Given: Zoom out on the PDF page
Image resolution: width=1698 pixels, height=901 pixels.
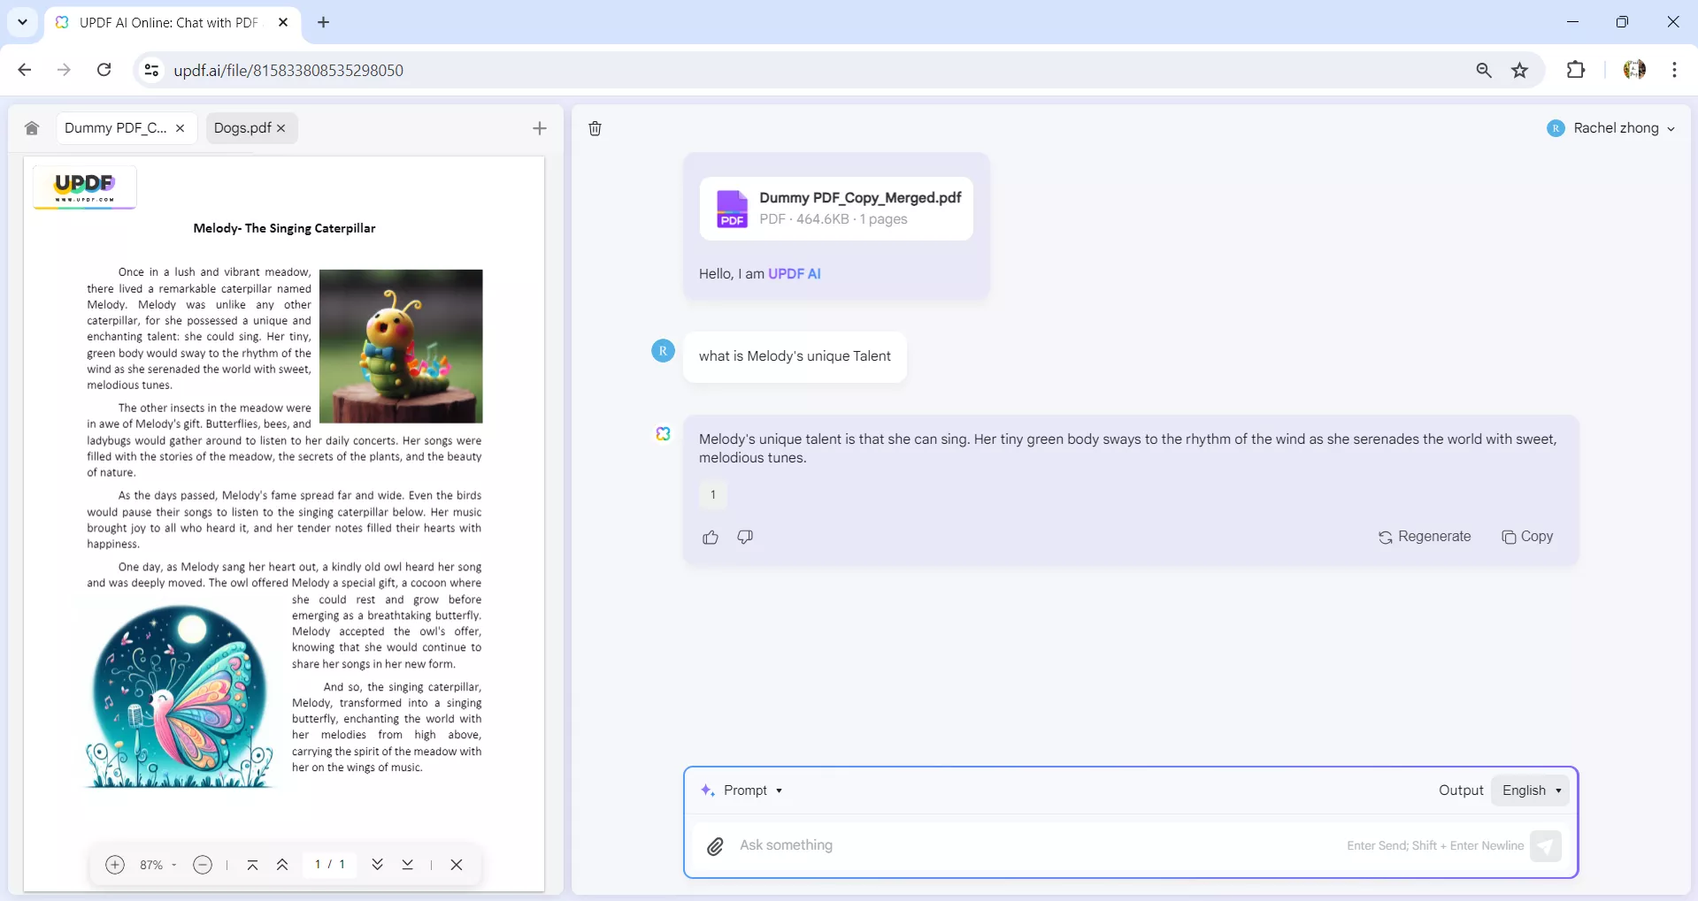Looking at the screenshot, I should click(x=202, y=865).
